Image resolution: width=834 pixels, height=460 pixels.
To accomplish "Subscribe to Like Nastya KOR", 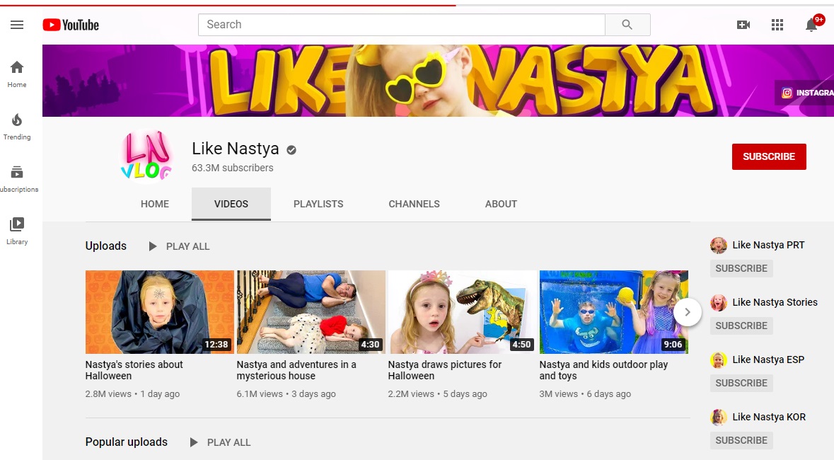I will [741, 441].
